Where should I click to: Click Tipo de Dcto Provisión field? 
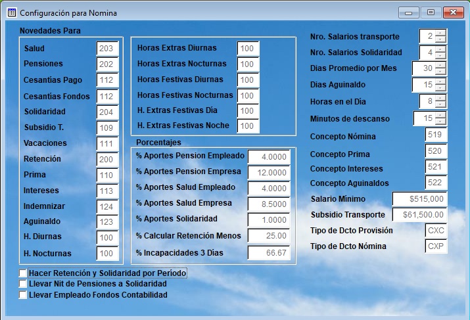click(x=436, y=231)
